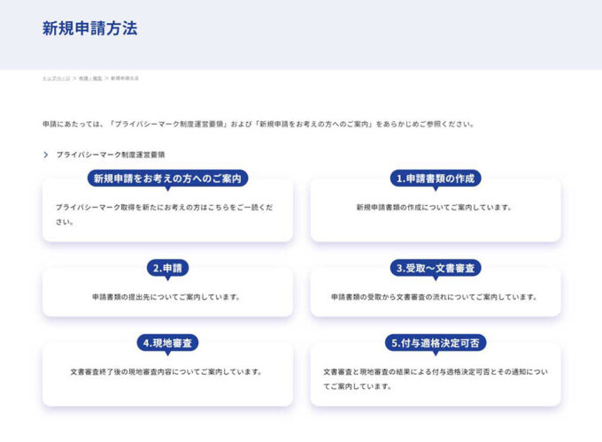This screenshot has width=602, height=442.
Task: Open the プライバシーマーク制度運営要領 link
Action: tap(111, 155)
